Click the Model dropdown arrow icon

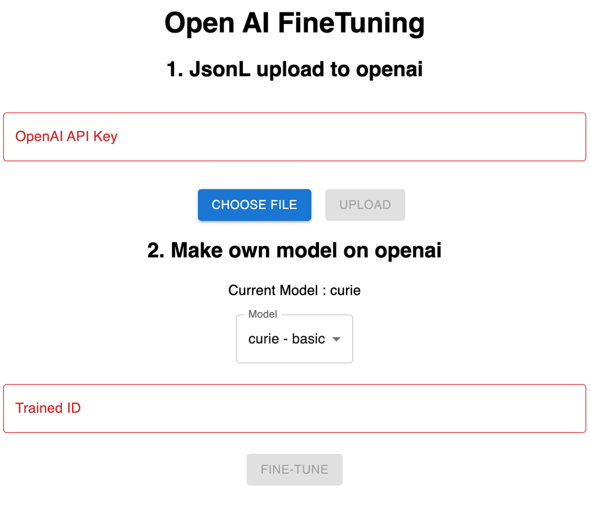point(336,339)
